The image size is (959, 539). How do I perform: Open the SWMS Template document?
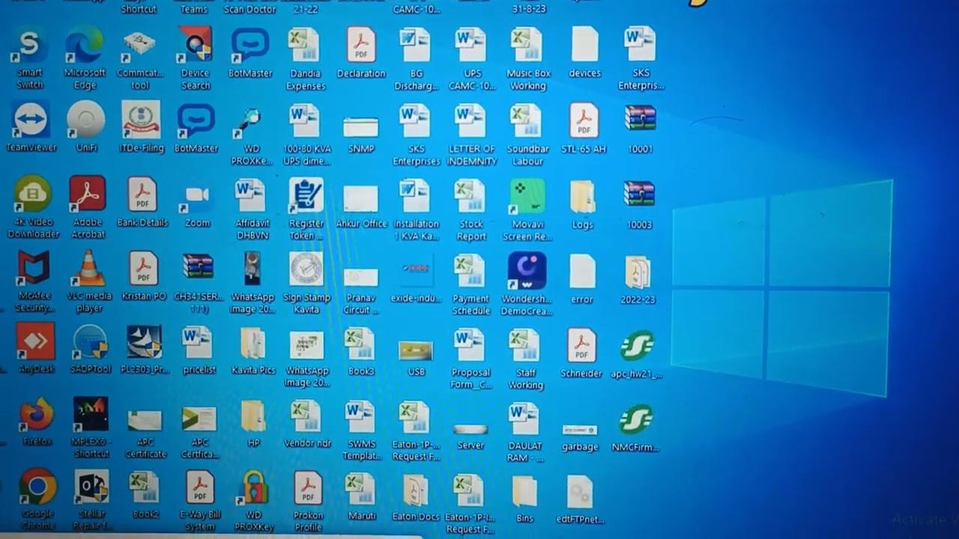click(360, 418)
